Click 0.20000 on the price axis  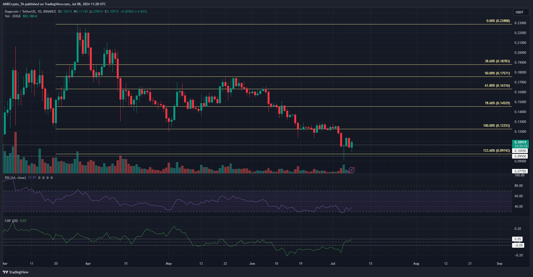(520, 53)
